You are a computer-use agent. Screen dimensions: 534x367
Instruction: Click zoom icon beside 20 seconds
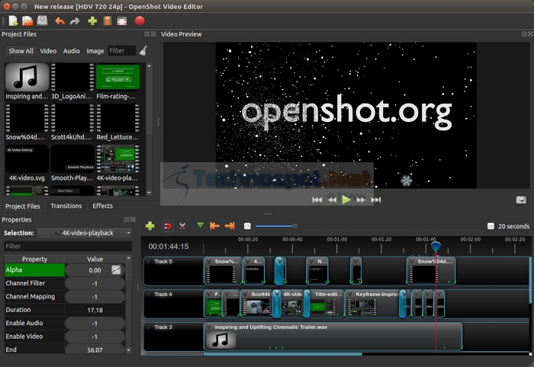pos(491,226)
